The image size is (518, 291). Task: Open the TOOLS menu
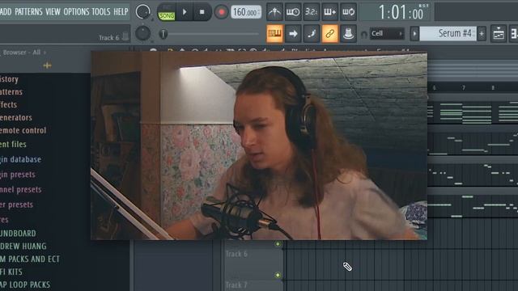click(100, 12)
